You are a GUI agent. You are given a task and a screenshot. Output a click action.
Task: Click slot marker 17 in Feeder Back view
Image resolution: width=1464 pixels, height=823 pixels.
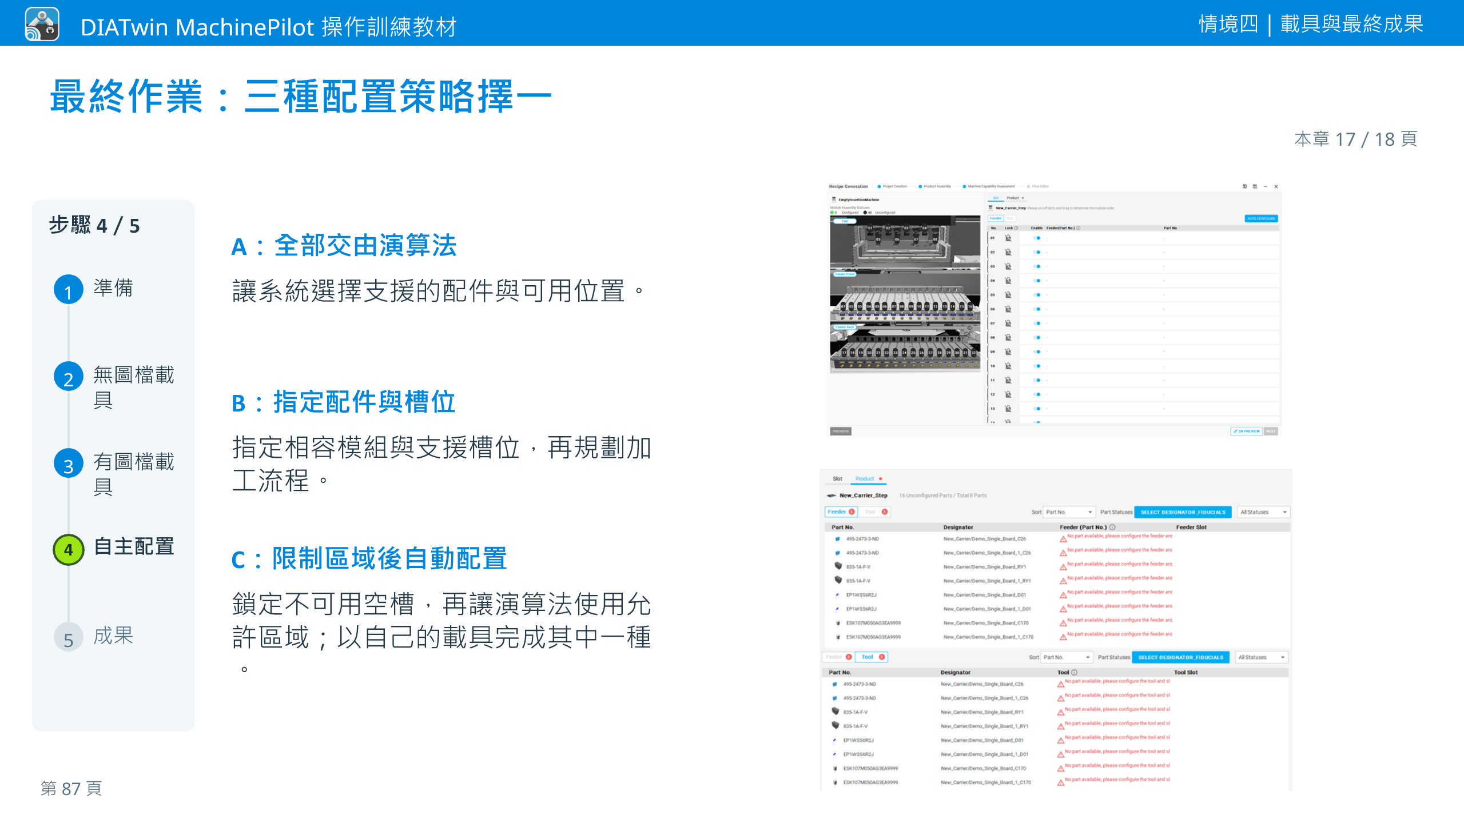(x=844, y=353)
